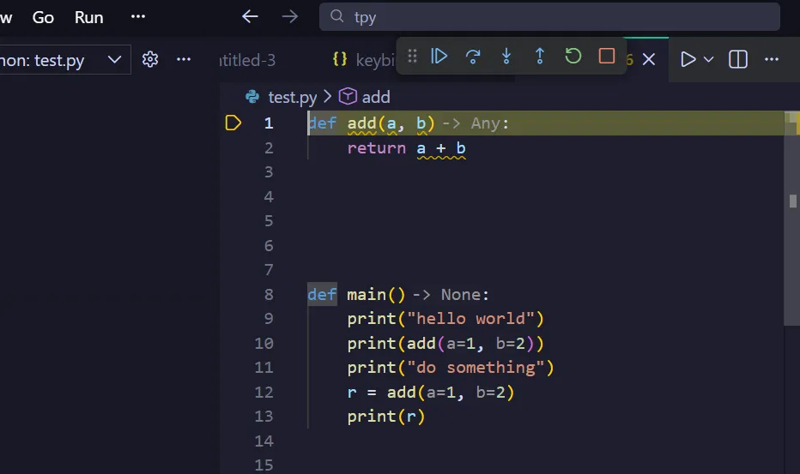Click the Step Into arrow icon
Viewport: 800px width, 474px height.
pyautogui.click(x=506, y=56)
